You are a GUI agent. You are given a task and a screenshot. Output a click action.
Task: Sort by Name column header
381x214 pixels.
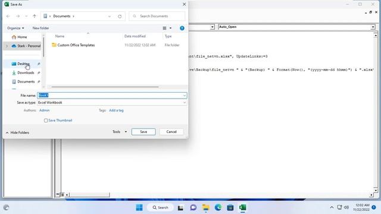pos(60,36)
